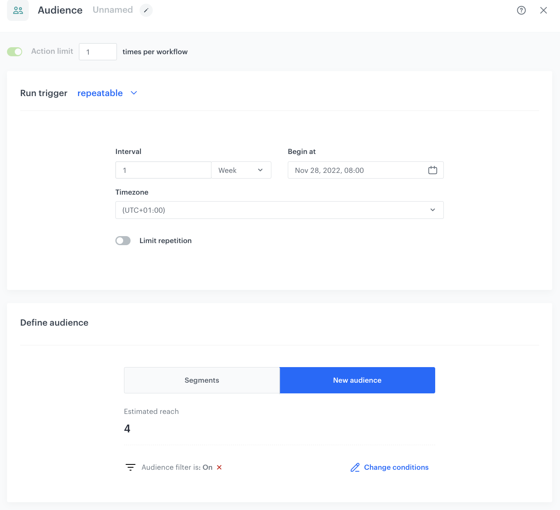Screen dimensions: 560x510
Task: Open the help question mark icon
Action: coord(521,10)
